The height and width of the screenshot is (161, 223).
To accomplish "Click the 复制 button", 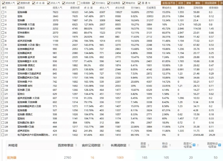I will click(x=189, y=3).
